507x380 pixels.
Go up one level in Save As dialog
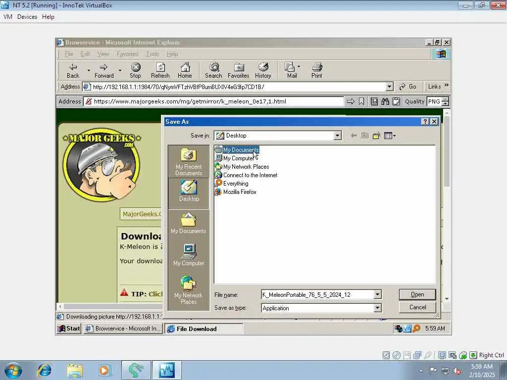(x=365, y=136)
